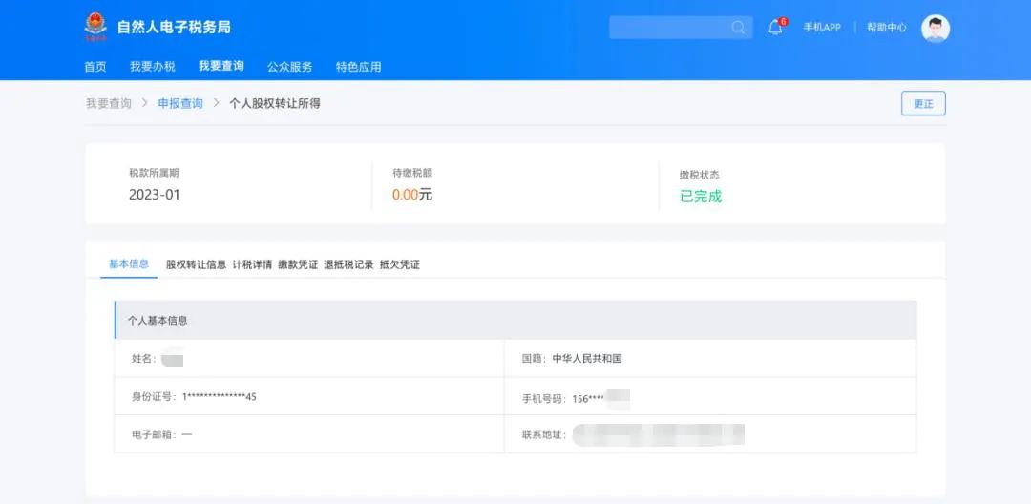Click the 更正 button
The height and width of the screenshot is (504, 1031).
(x=923, y=104)
